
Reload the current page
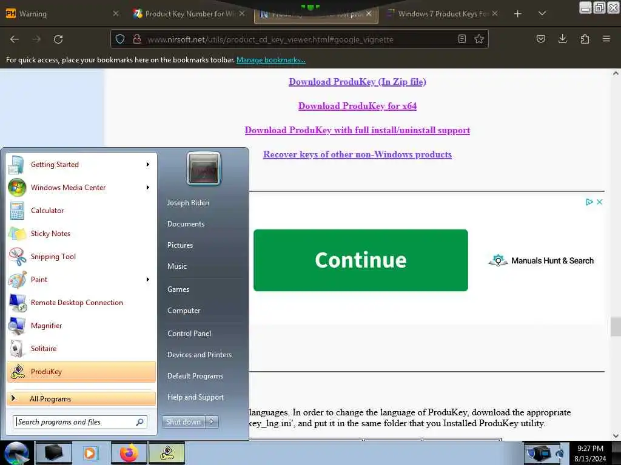pos(58,39)
